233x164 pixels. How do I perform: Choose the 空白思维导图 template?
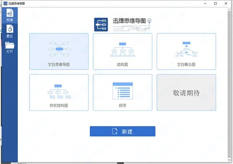click(59, 51)
